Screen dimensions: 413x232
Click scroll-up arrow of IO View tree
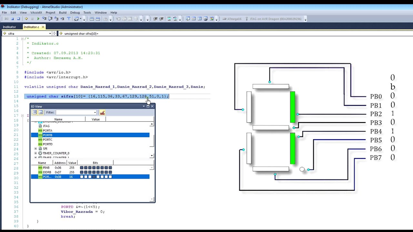coord(152,124)
